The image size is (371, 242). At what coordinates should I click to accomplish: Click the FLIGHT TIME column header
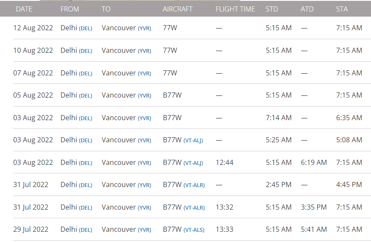235,9
